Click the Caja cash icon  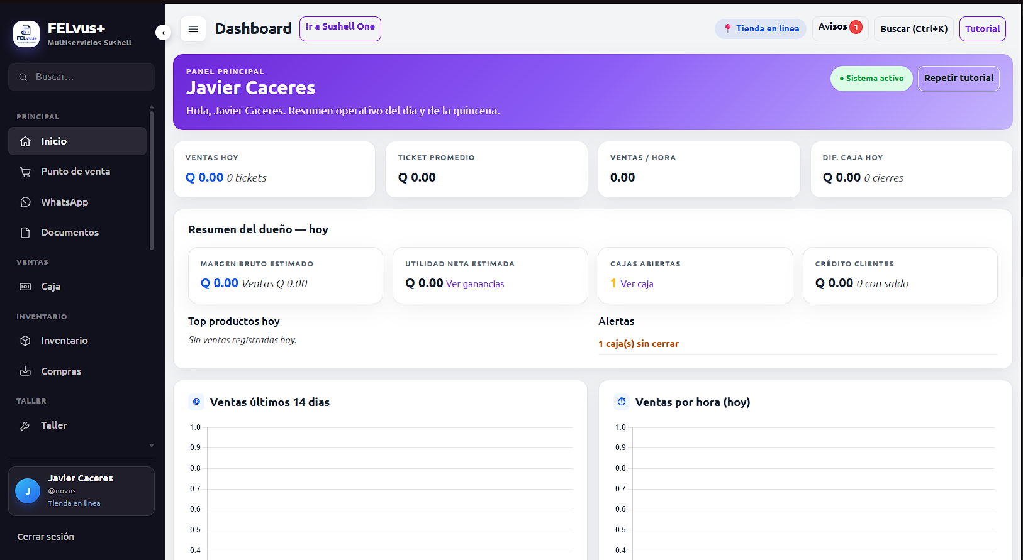click(x=25, y=287)
